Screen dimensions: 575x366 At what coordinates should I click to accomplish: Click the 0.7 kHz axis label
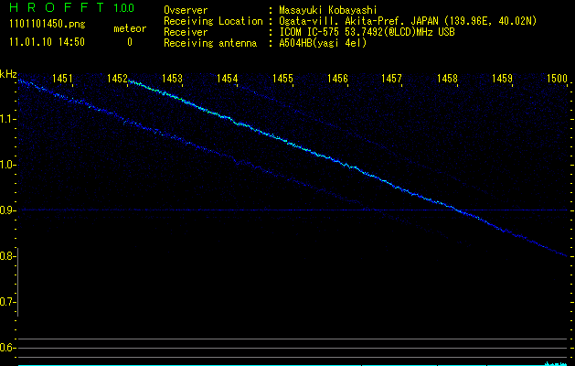point(6,302)
